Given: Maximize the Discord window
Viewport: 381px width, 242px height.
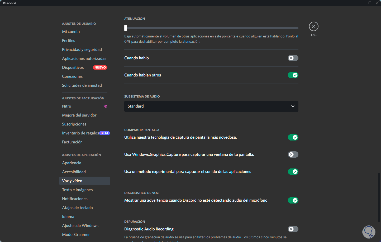Looking at the screenshot, I should coord(370,3).
